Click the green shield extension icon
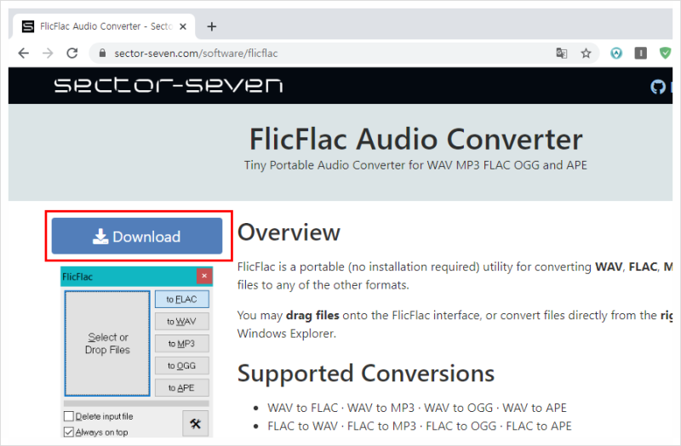Viewport: 681px width, 446px height. (665, 53)
